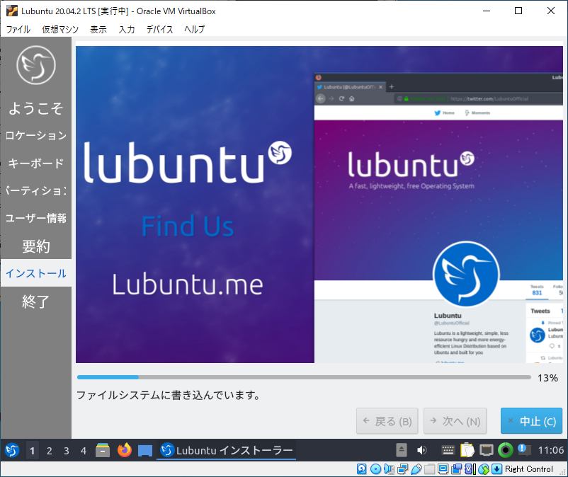
Task: Click the 11:06 clock in the panel
Action: 550,450
